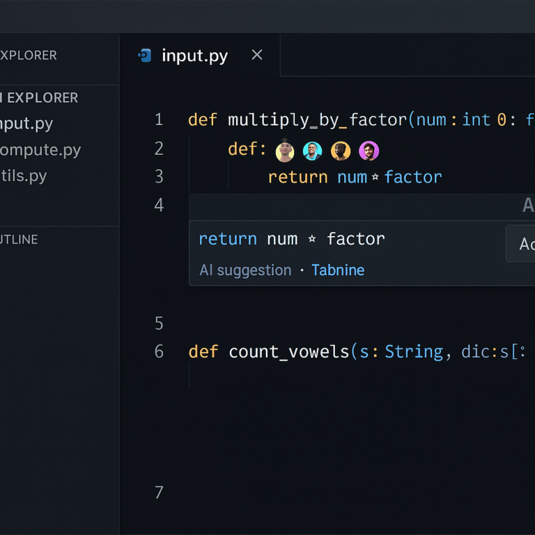Click the Python file icon on input.py tab

145,55
